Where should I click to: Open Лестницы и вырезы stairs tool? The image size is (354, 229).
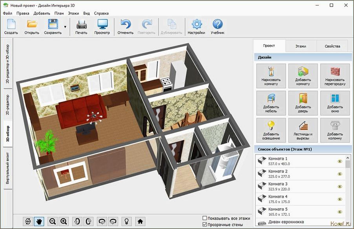tap(303, 130)
